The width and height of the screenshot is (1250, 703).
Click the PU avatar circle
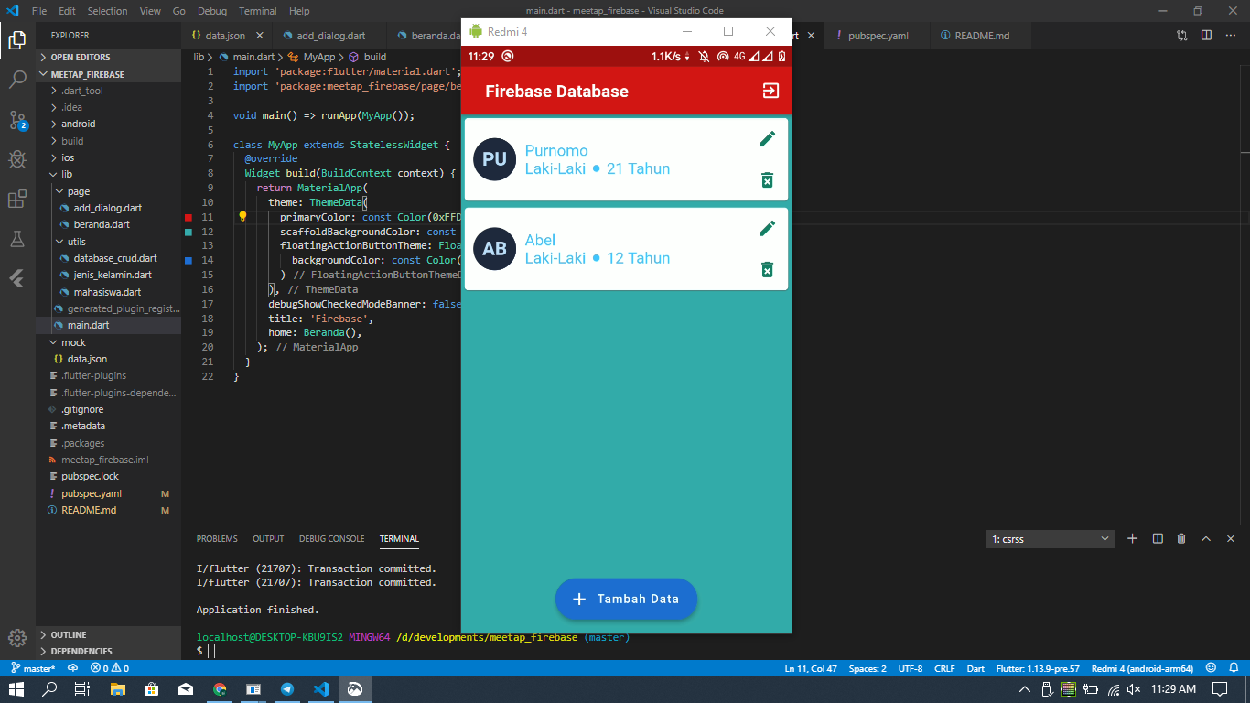pyautogui.click(x=494, y=159)
